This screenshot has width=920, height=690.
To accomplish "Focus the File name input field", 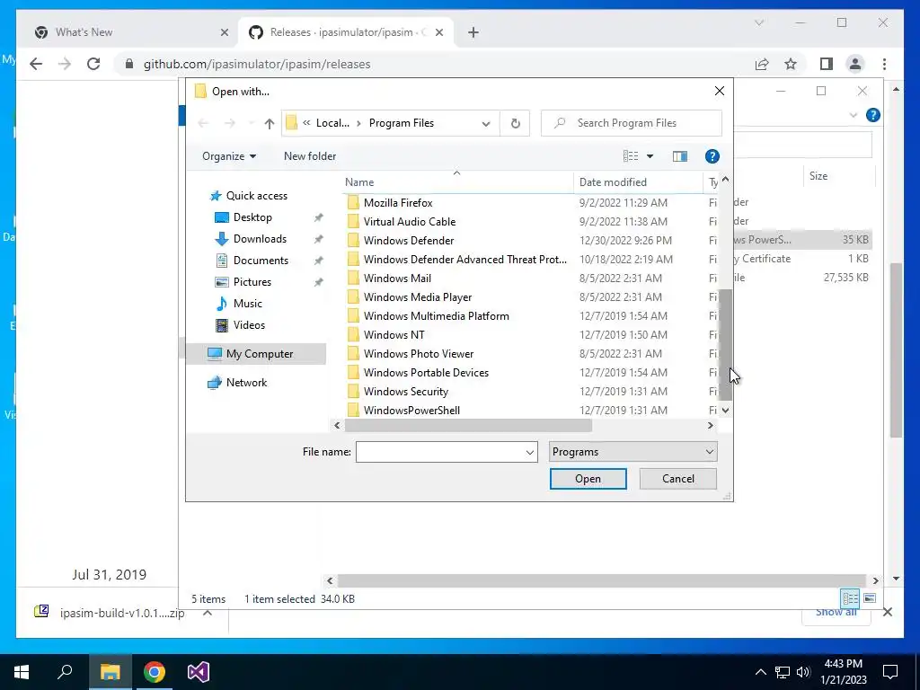I will click(x=439, y=452).
